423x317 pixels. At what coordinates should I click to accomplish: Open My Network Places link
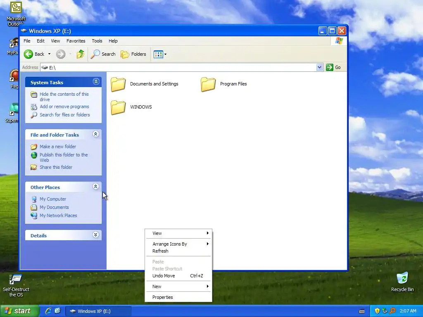(58, 215)
